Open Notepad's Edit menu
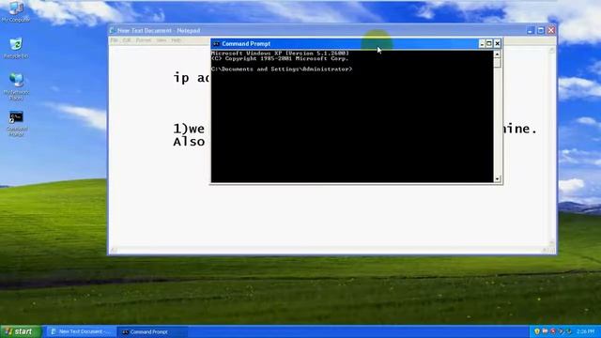601x338 pixels. tap(127, 40)
